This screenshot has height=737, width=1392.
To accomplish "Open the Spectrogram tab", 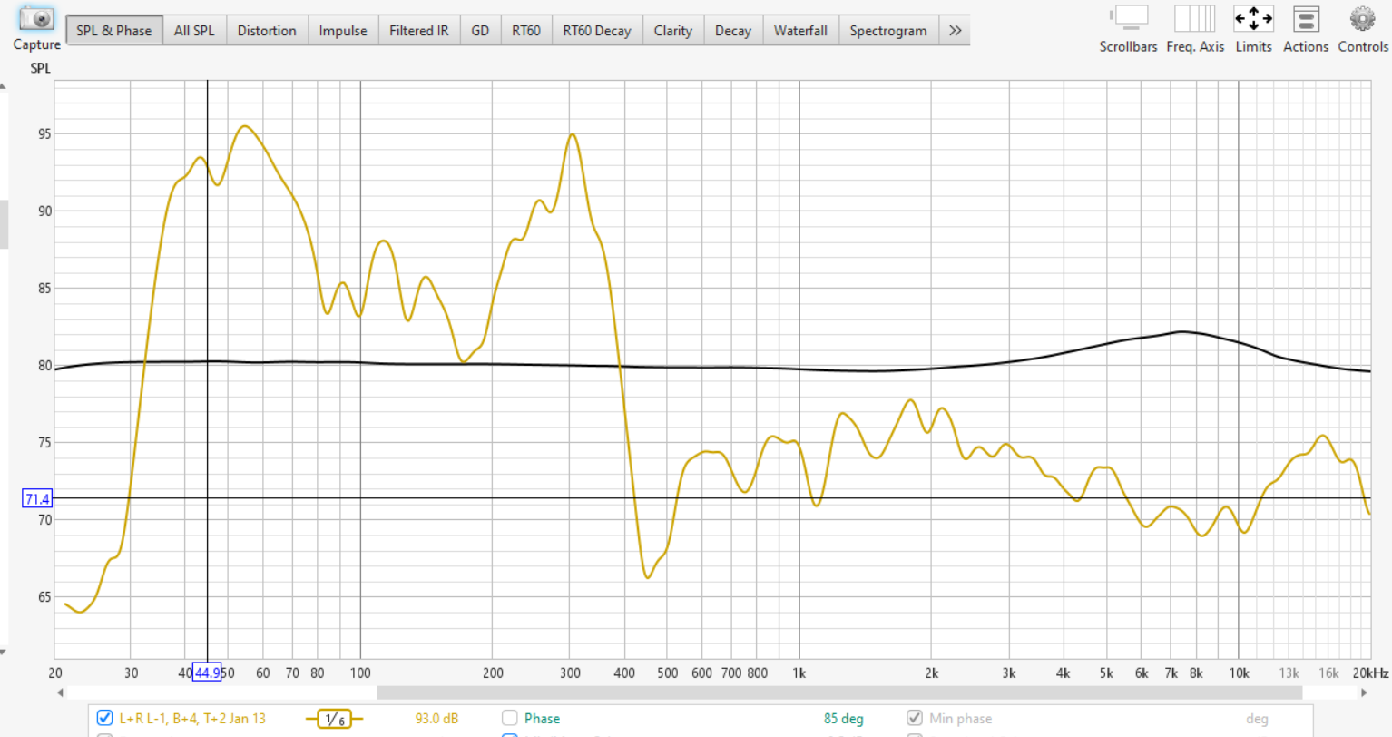I will click(888, 30).
